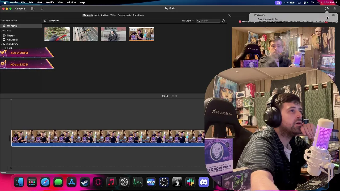Cancel processing with the X button
Screen dimensions: 340x191
333,15
